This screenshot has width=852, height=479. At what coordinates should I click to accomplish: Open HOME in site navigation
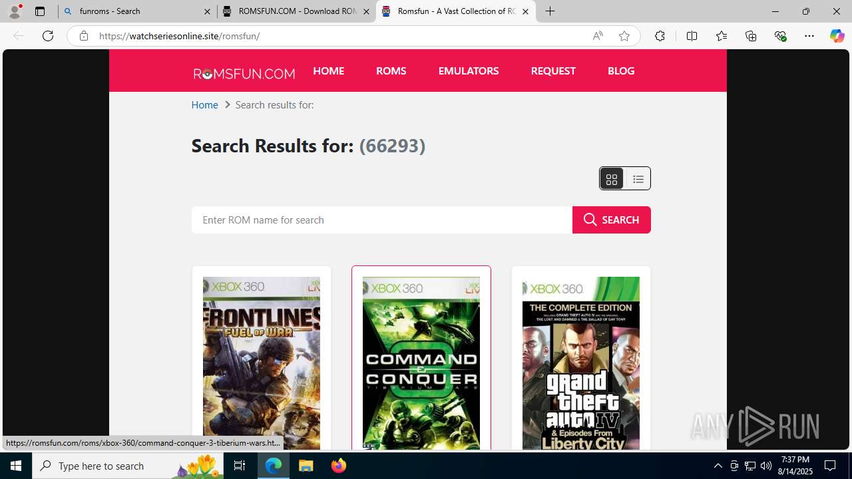[328, 71]
